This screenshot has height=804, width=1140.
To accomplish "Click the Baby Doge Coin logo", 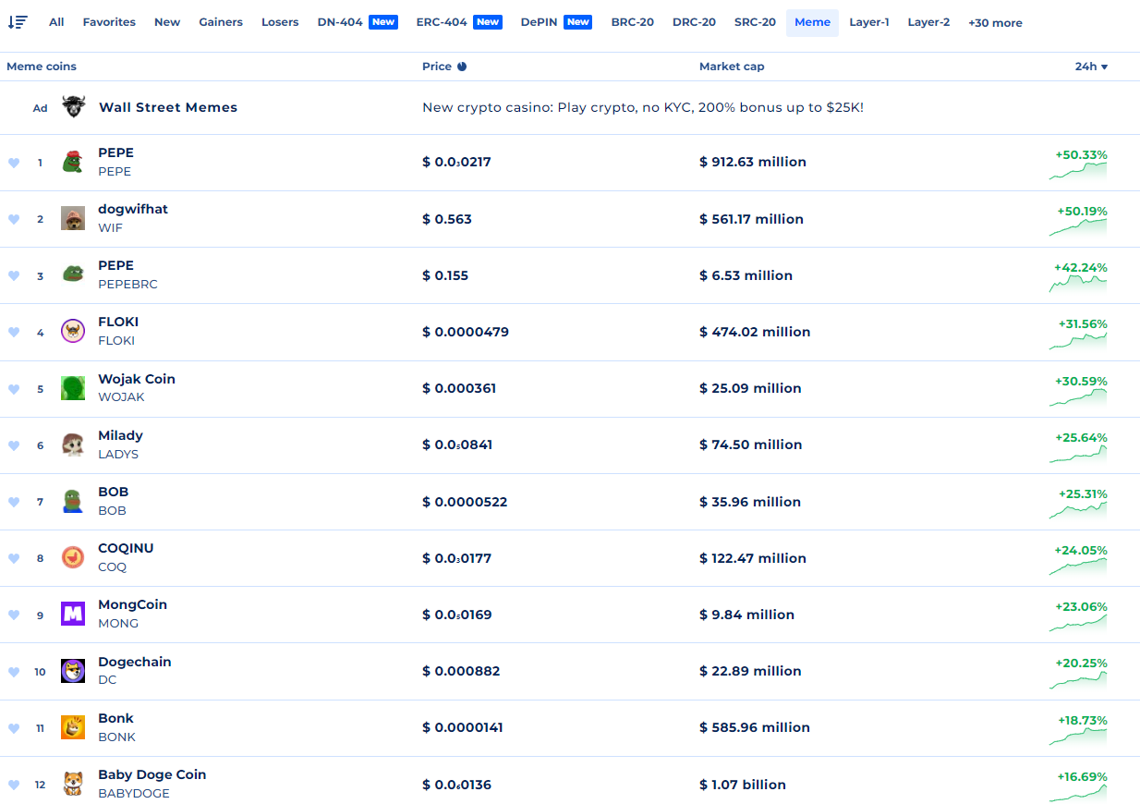I will (73, 784).
